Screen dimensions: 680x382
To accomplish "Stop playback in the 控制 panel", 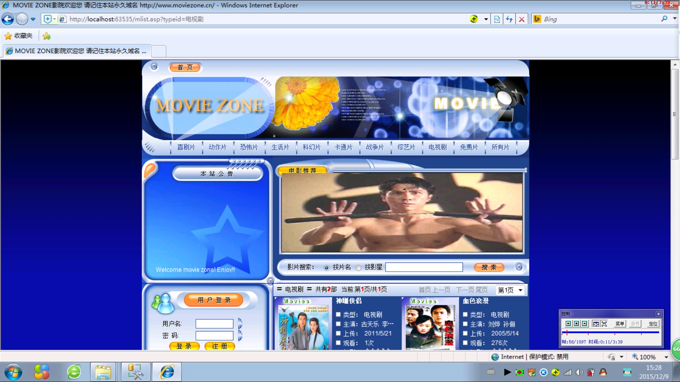I will (576, 323).
